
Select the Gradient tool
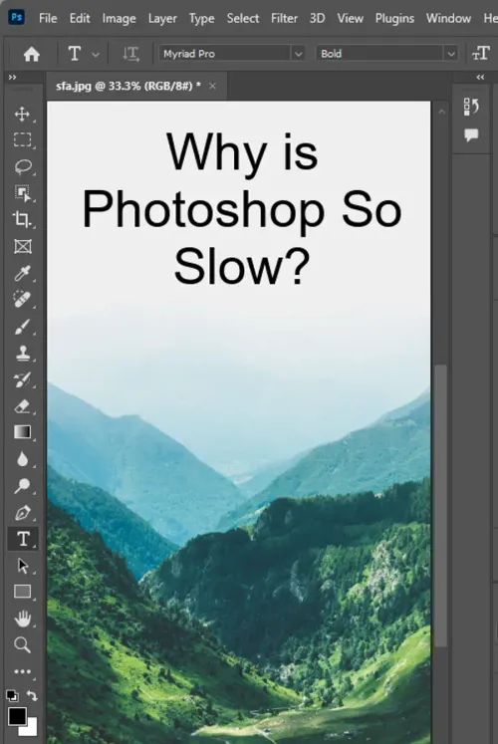tap(22, 432)
